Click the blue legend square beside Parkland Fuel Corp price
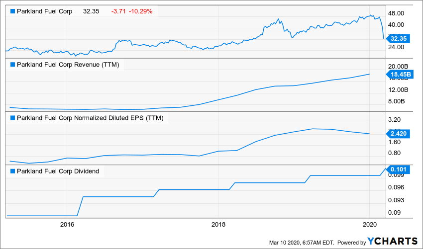The width and height of the screenshot is (423, 249). pyautogui.click(x=12, y=11)
